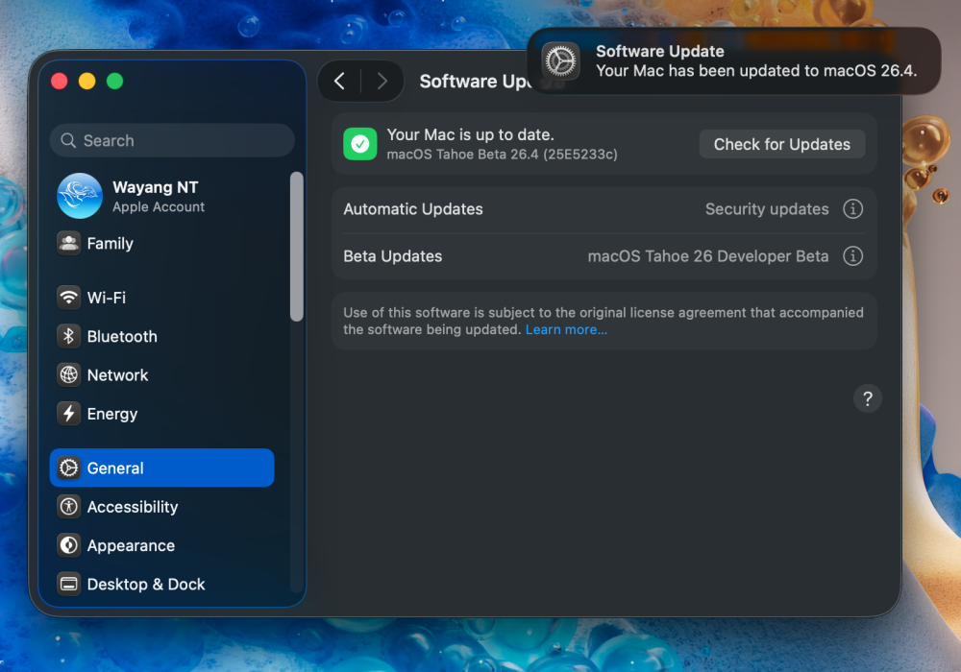Select Appearance label in sidebar
Image resolution: width=961 pixels, height=672 pixels.
pyautogui.click(x=131, y=546)
